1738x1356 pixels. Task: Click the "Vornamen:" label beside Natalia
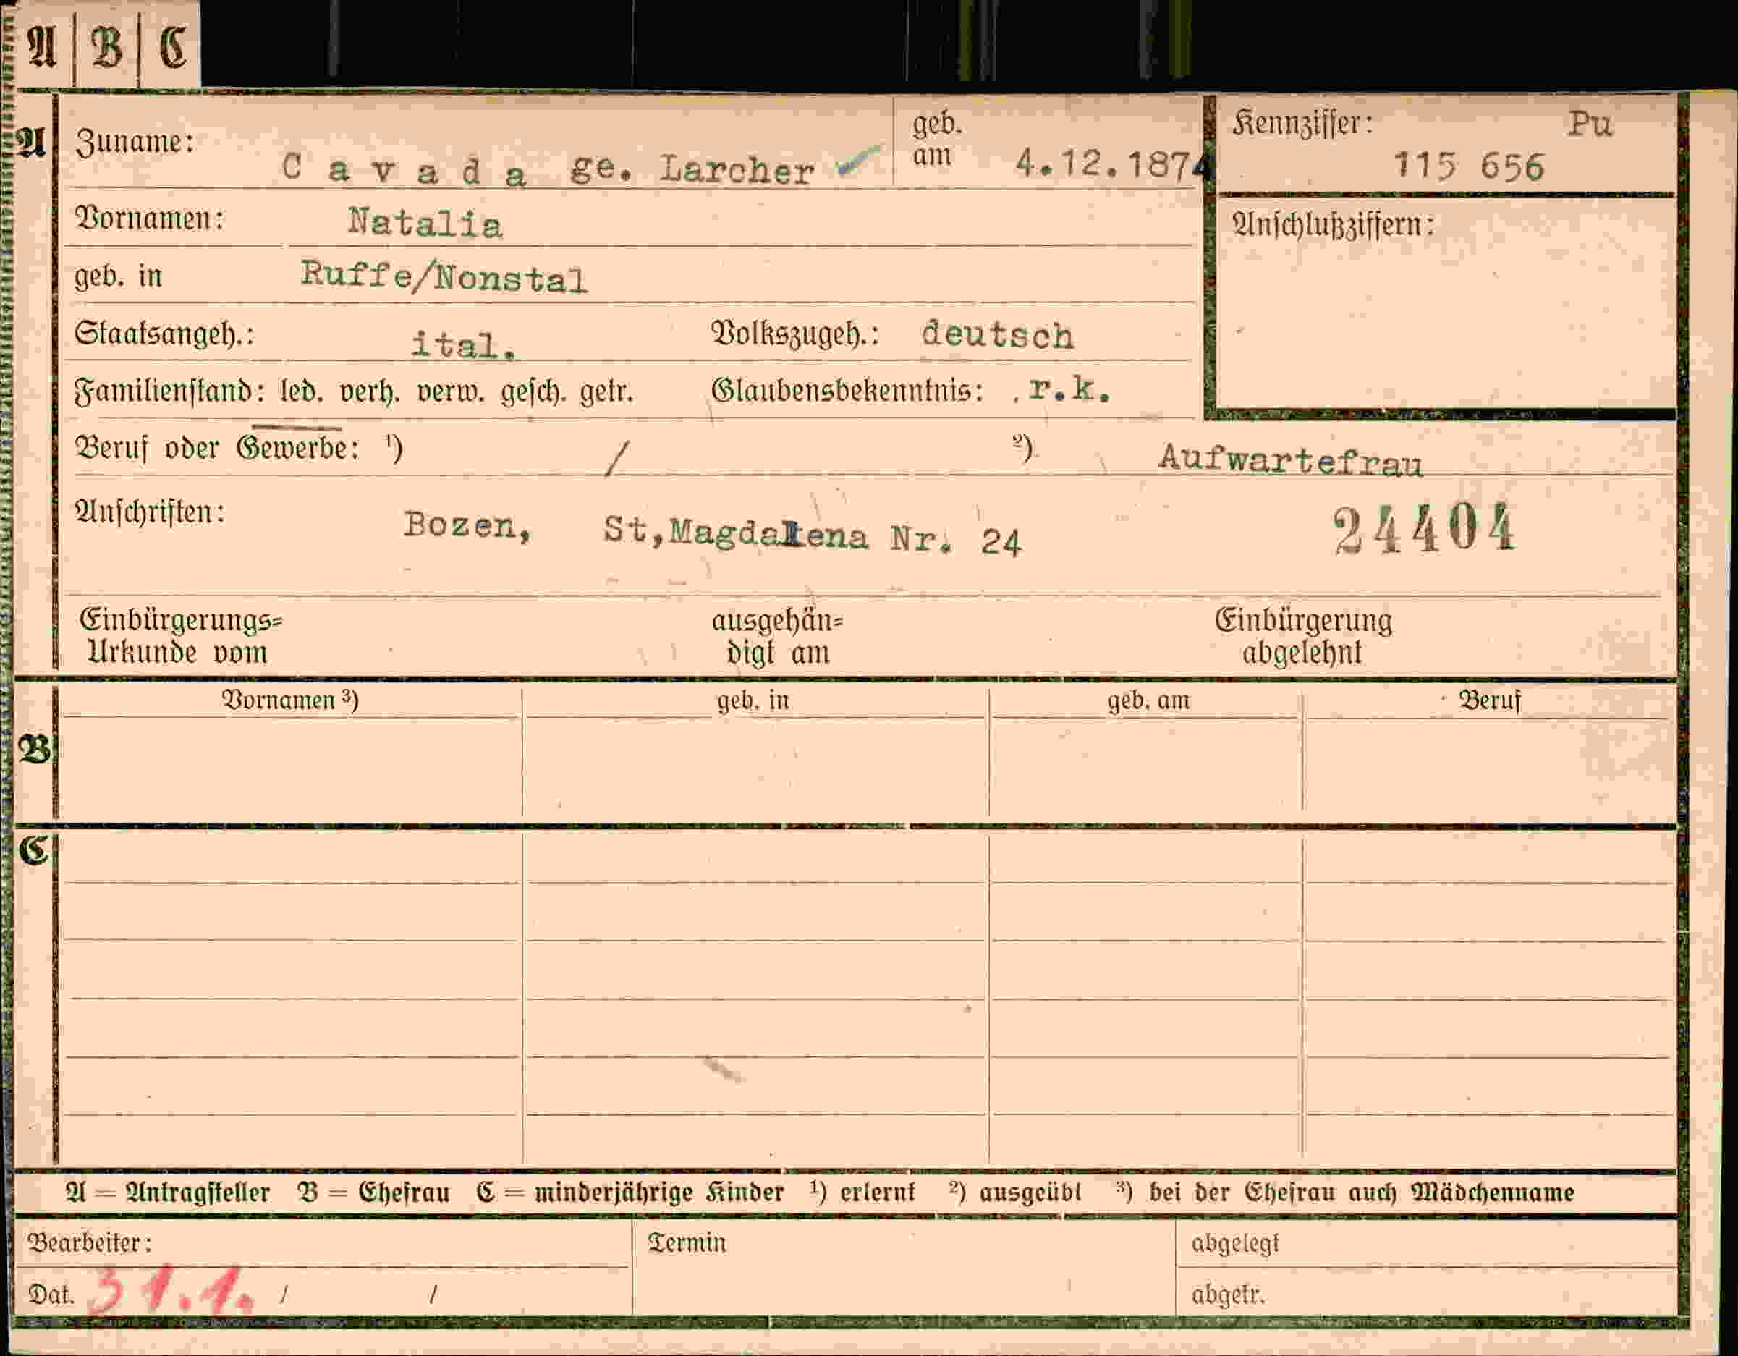click(x=149, y=218)
